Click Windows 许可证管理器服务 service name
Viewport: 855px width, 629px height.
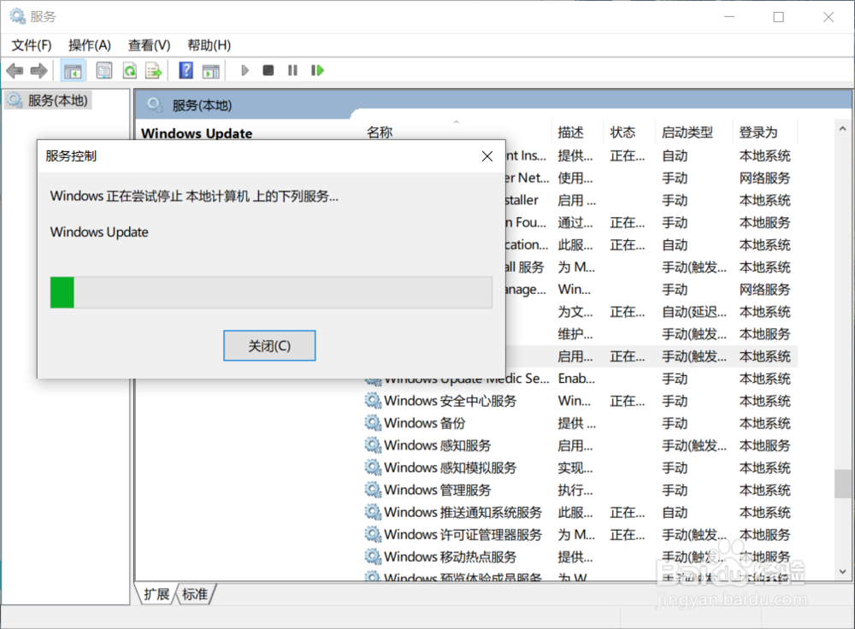coord(463,535)
